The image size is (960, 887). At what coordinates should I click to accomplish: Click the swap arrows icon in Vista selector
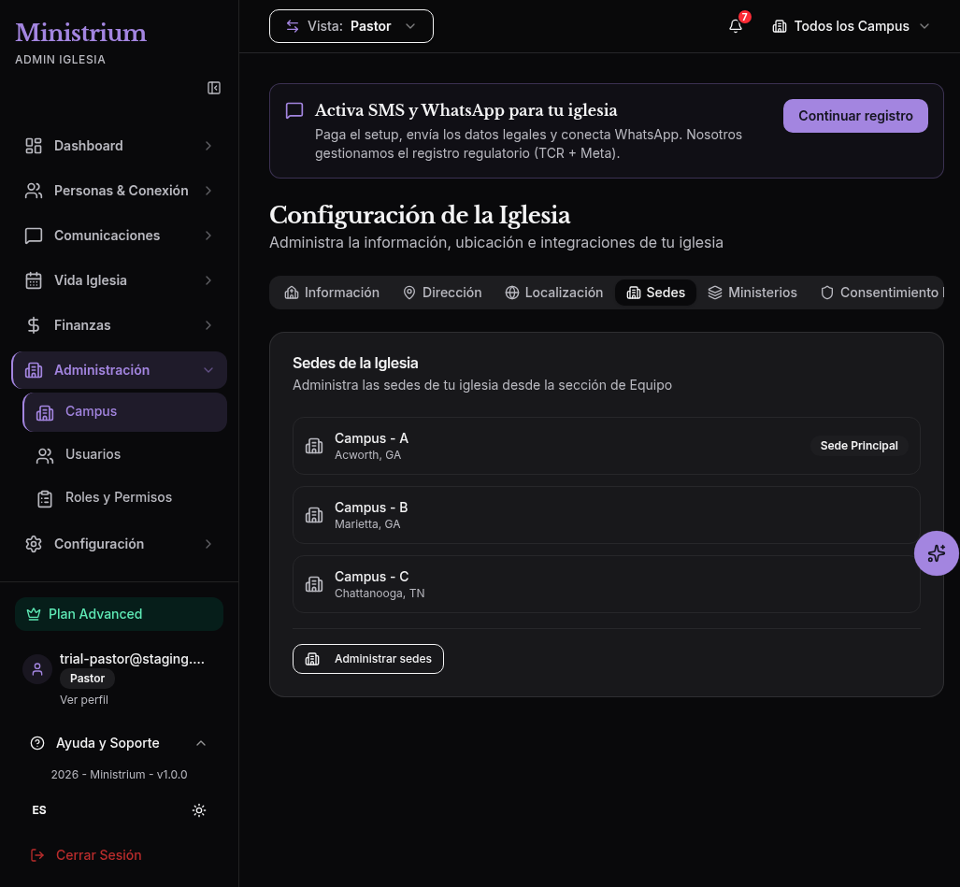tap(293, 26)
